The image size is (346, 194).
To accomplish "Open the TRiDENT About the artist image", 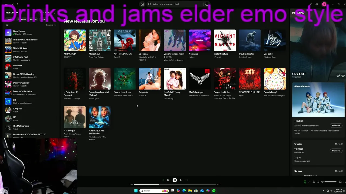I will point(318,100).
